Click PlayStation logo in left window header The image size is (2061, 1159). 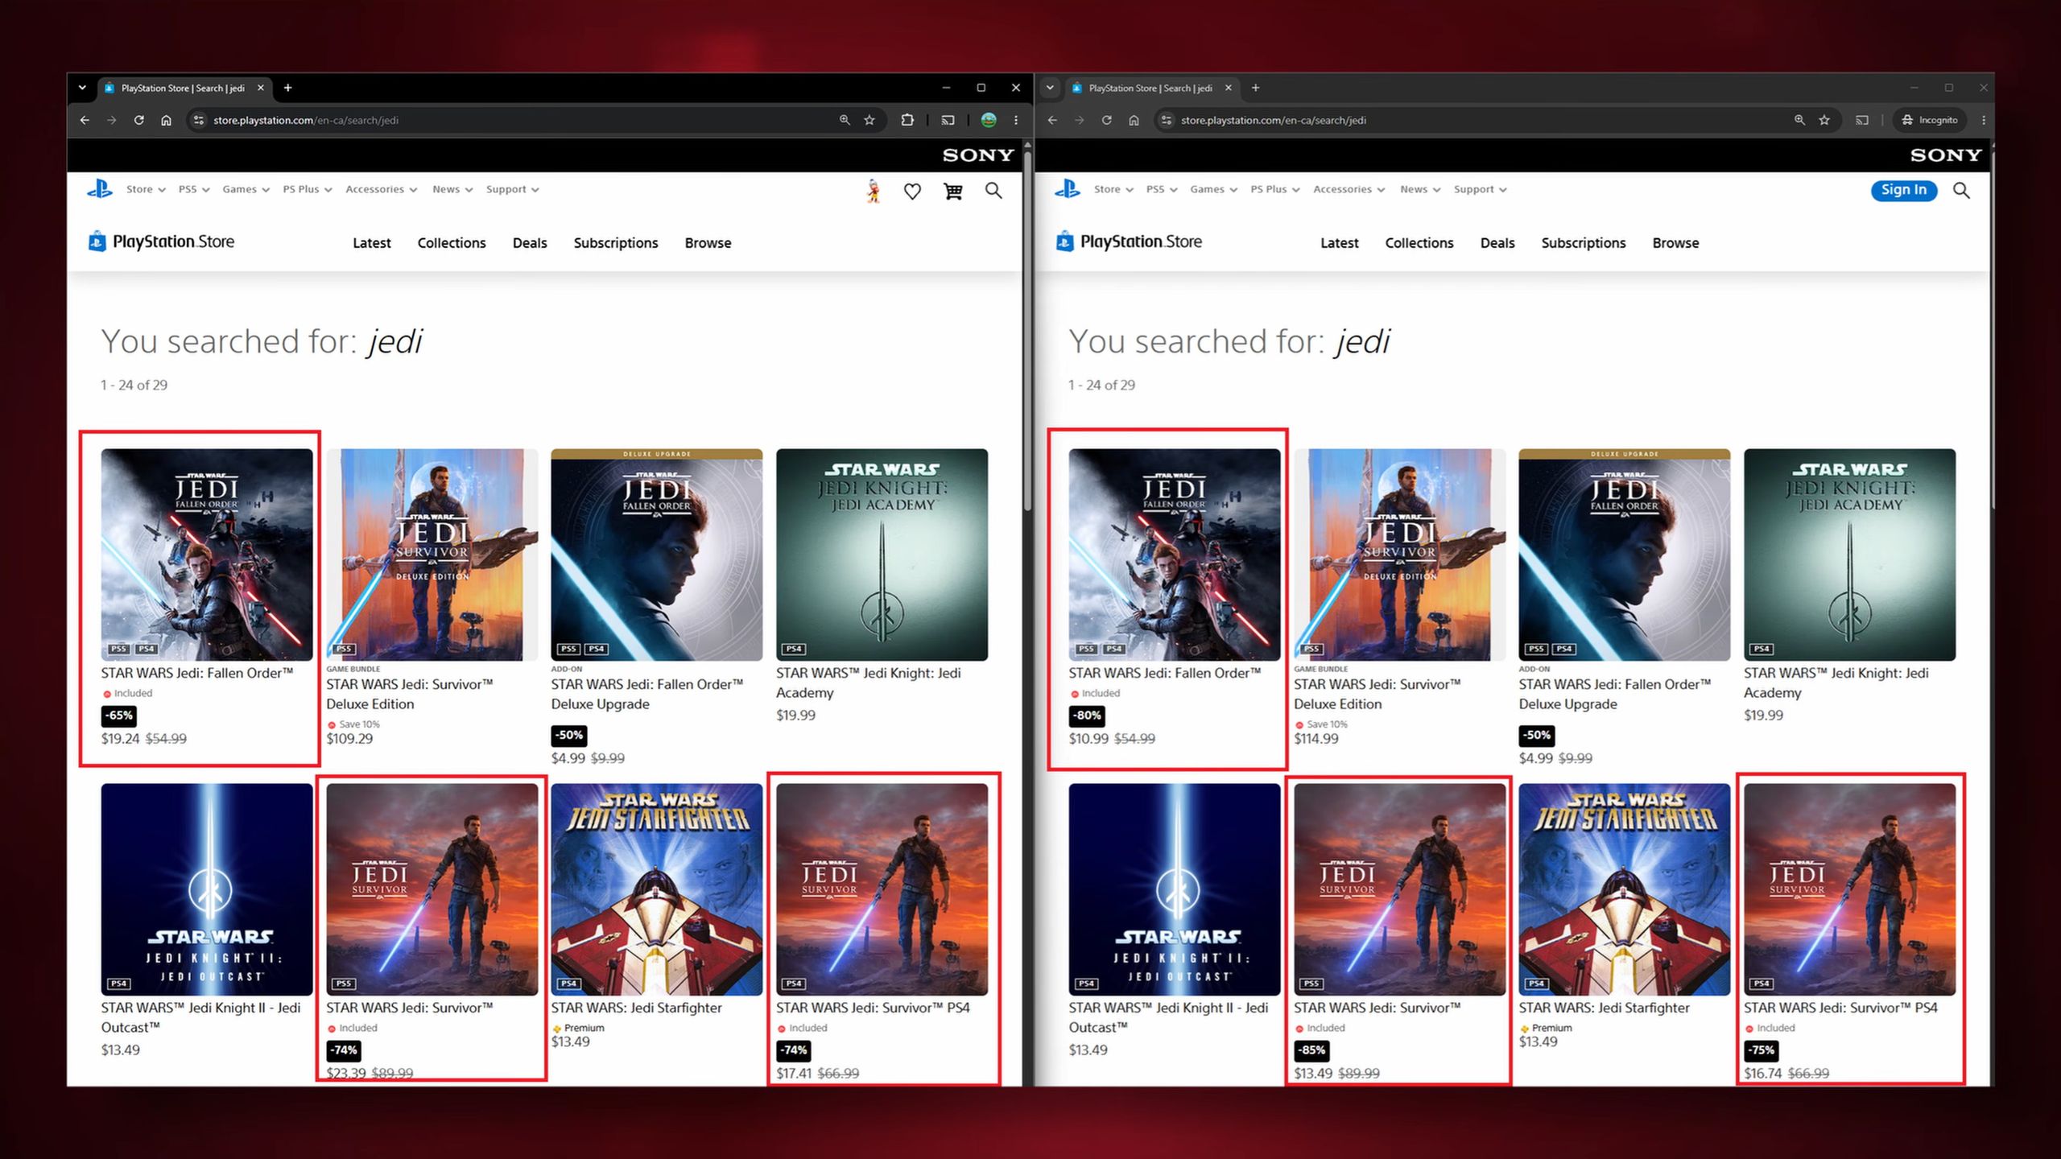[x=99, y=189]
